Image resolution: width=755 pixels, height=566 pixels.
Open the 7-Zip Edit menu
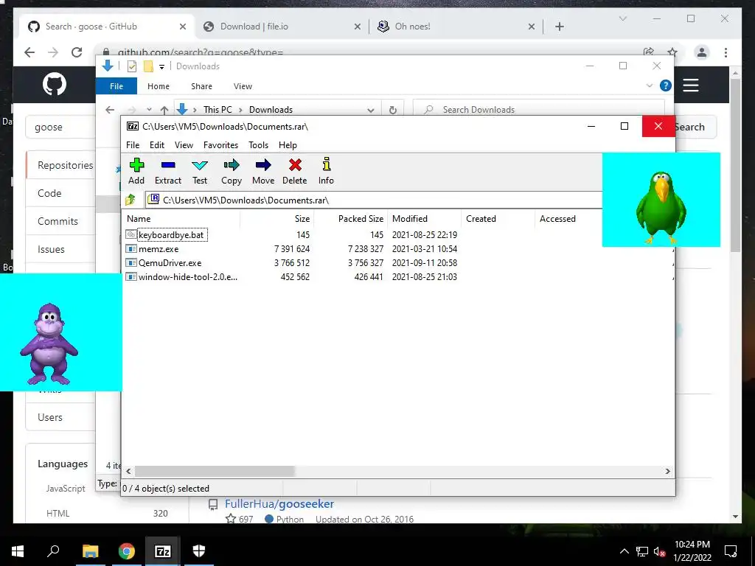[157, 145]
